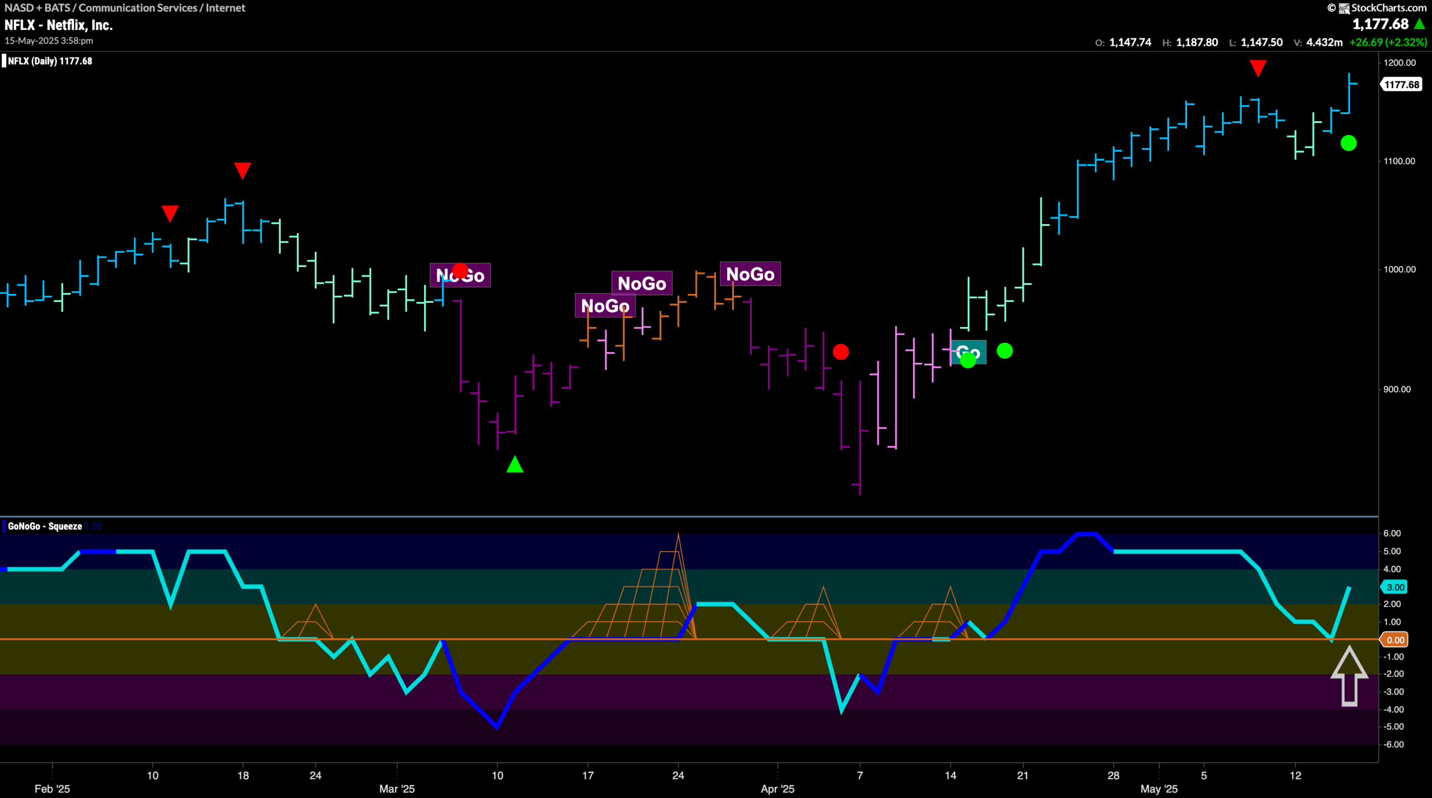The image size is (1432, 798).
Task: Click the red down-triangle marker near Feb 11
Action: (170, 213)
